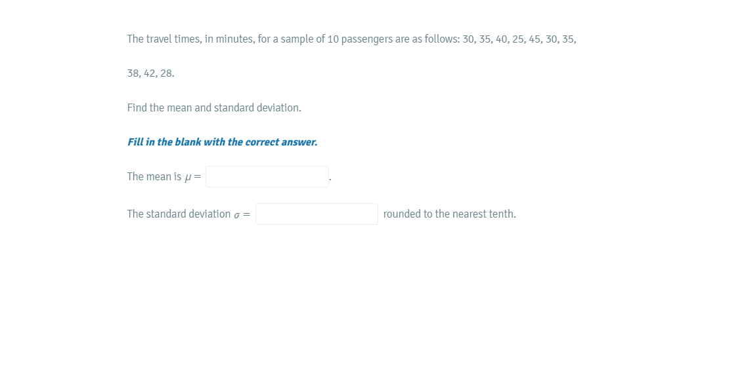The width and height of the screenshot is (744, 390).
Task: Click 'The standard deviation' label text
Action: (179, 214)
